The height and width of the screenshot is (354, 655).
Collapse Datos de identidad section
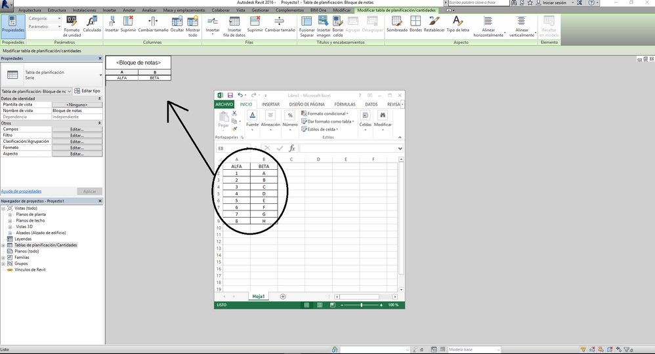[x=99, y=98]
